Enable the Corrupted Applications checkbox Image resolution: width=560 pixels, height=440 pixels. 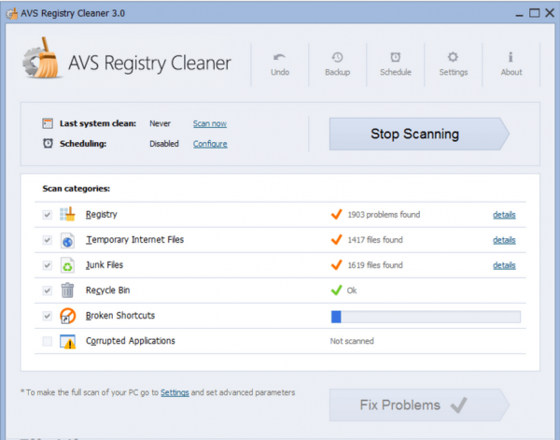[x=48, y=341]
